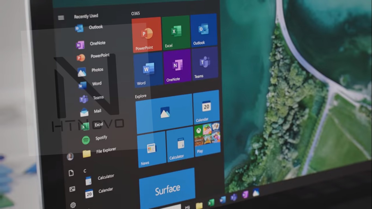Viewport: 372px width, 209px height.
Task: Open the Play games tile
Action: 208,139
